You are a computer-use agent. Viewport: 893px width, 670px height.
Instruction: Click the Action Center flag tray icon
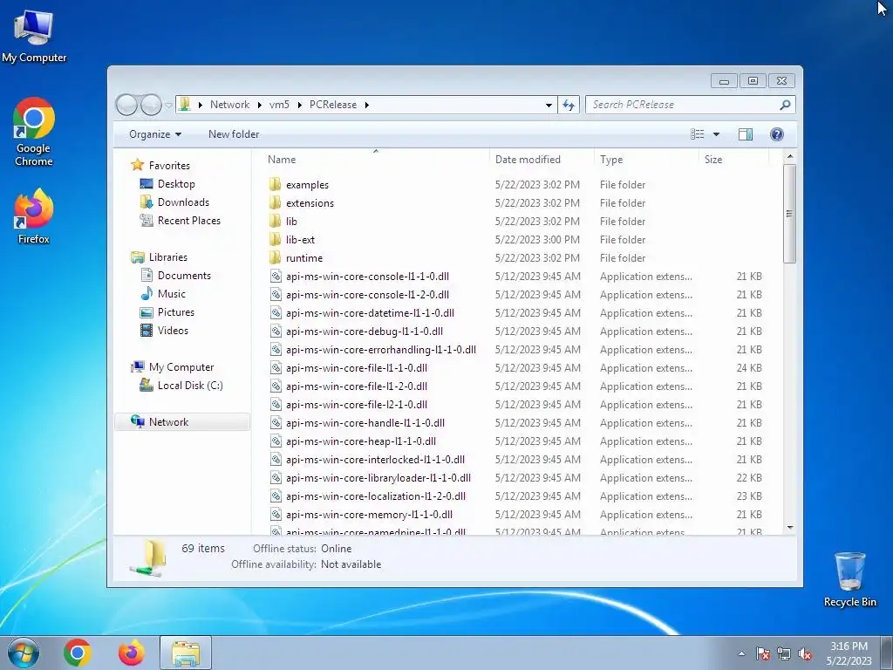click(x=763, y=653)
